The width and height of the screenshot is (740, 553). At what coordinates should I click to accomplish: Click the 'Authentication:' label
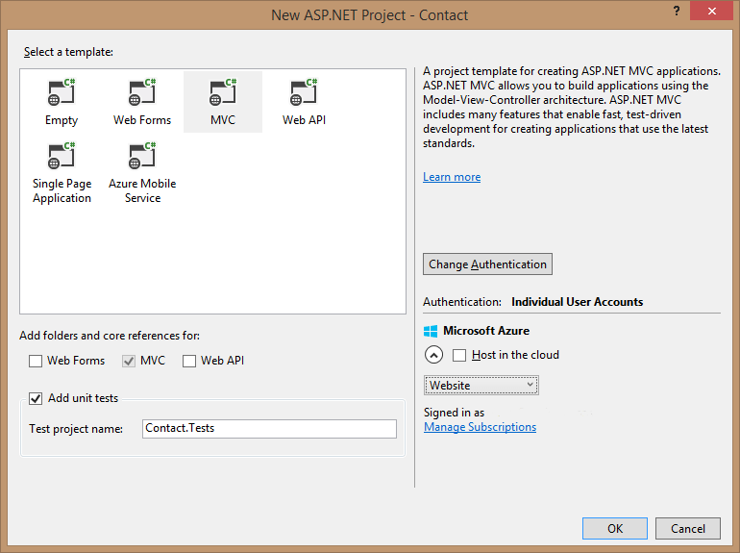462,302
